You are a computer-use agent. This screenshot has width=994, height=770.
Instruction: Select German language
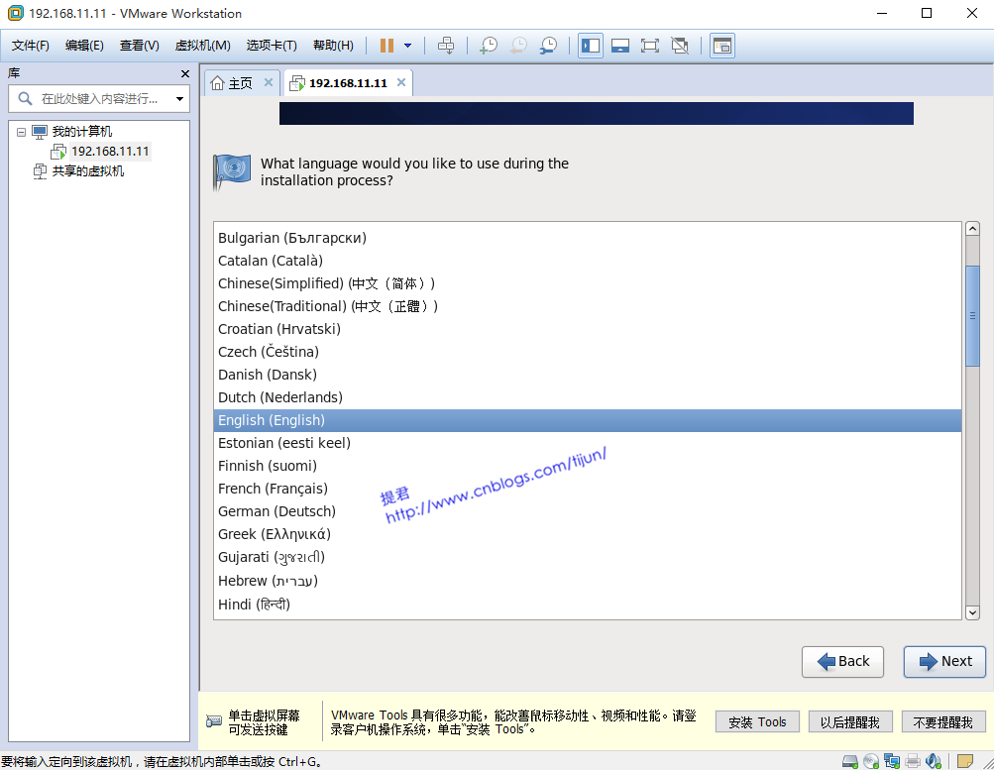click(587, 511)
